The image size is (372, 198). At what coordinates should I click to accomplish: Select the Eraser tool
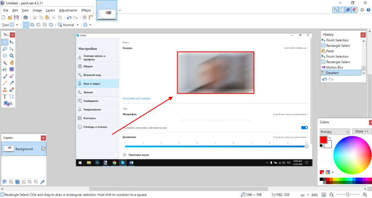pyautogui.click(x=12, y=76)
